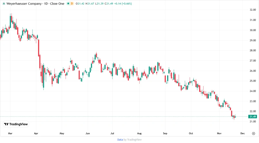Select the current price label 21.49

coord(253,117)
